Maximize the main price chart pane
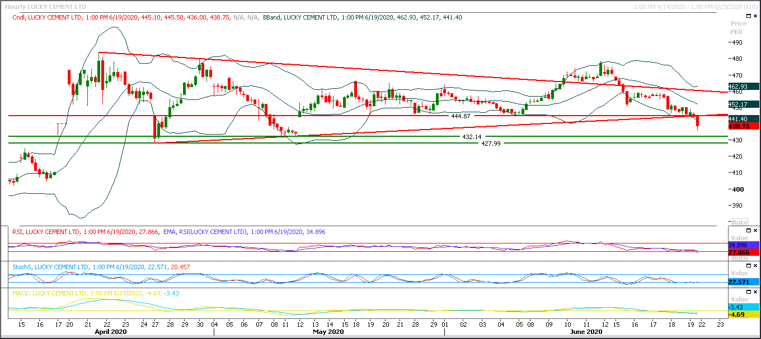Image resolution: width=761 pixels, height=339 pixels. pos(748,17)
